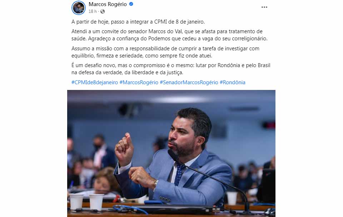
Task: Open the senator's post photo
Action: click(x=171, y=153)
